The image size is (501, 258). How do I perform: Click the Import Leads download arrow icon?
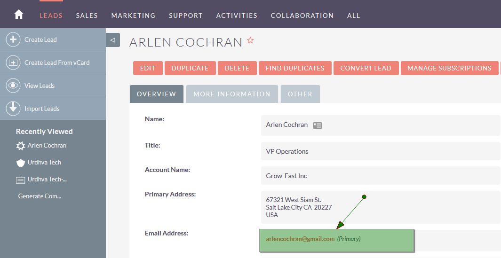point(13,109)
